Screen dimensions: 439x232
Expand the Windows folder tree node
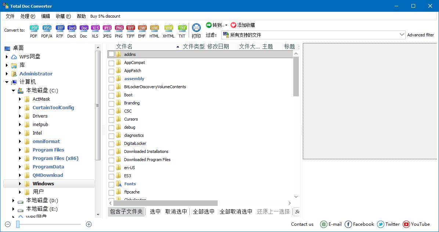tap(20, 184)
